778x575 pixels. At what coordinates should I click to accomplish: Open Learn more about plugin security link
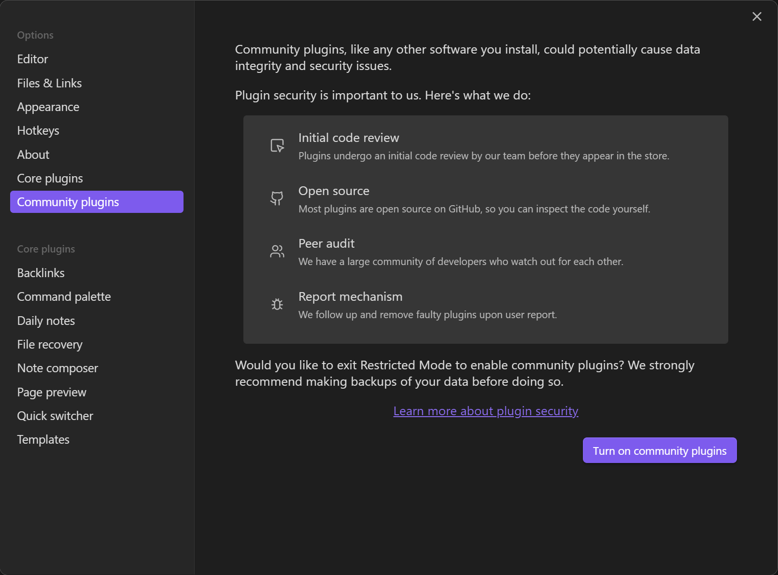click(x=486, y=411)
